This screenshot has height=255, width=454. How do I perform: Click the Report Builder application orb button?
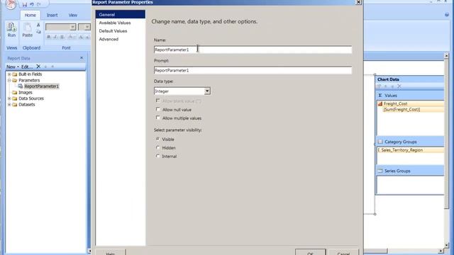coord(11,4)
